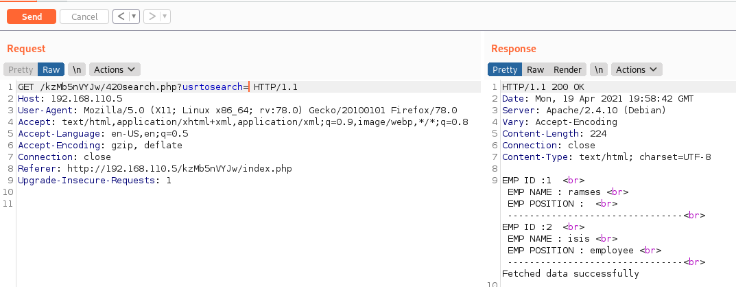Open the back history dropdown arrow
Screen dimensions: 736x287
coord(133,16)
